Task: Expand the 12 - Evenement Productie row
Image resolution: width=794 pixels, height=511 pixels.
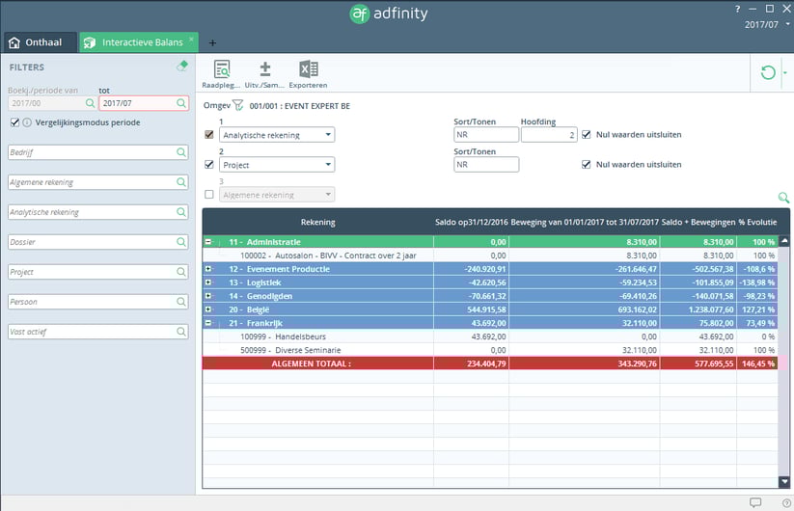Action: point(208,269)
